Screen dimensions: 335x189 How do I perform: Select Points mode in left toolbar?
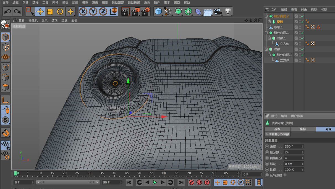[x=5, y=67]
